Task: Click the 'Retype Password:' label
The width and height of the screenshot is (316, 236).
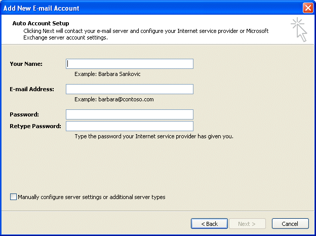Action: [x=35, y=126]
